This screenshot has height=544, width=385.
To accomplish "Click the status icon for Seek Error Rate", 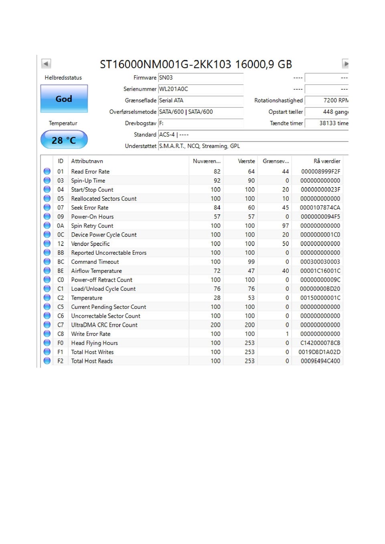I will pos(47,208).
